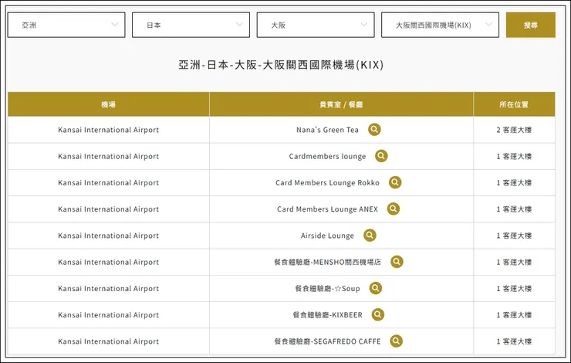Click the 機場 column header

pyautogui.click(x=109, y=104)
